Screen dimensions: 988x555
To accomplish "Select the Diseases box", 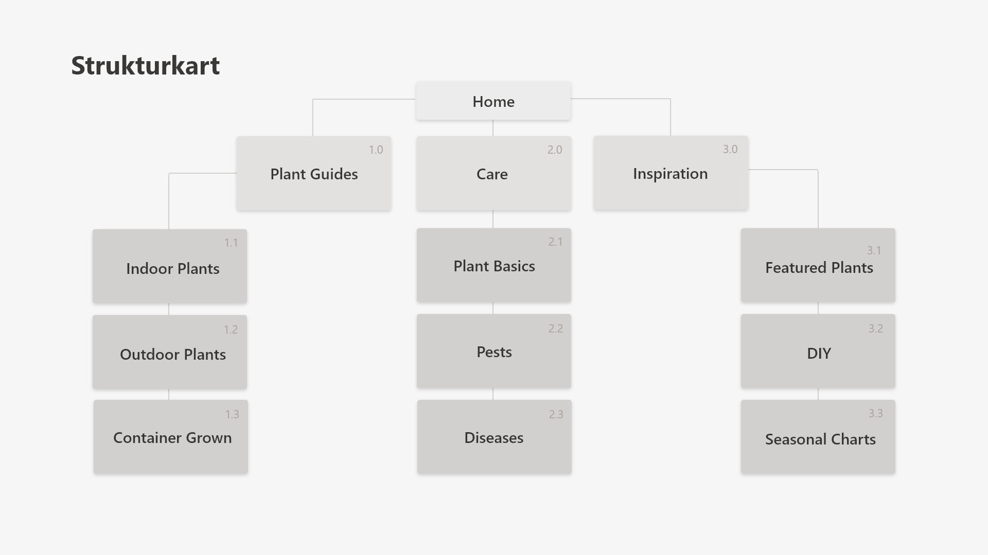I will click(494, 437).
